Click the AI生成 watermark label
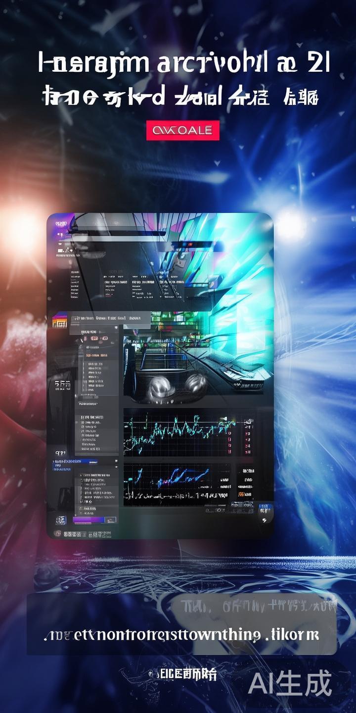Viewport: 356px width, 713px height. click(x=290, y=684)
